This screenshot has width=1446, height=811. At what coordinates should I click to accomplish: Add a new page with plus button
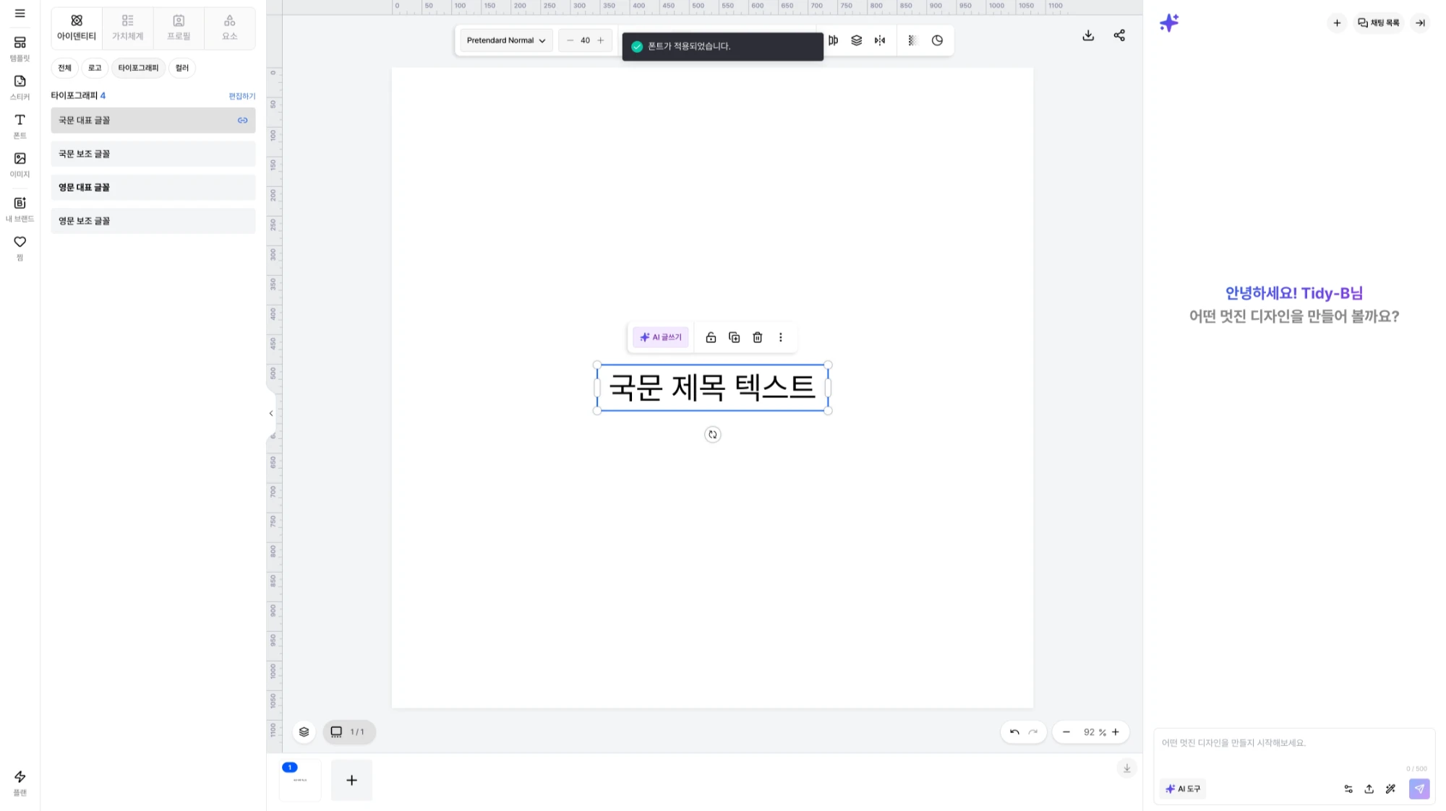[x=352, y=781]
